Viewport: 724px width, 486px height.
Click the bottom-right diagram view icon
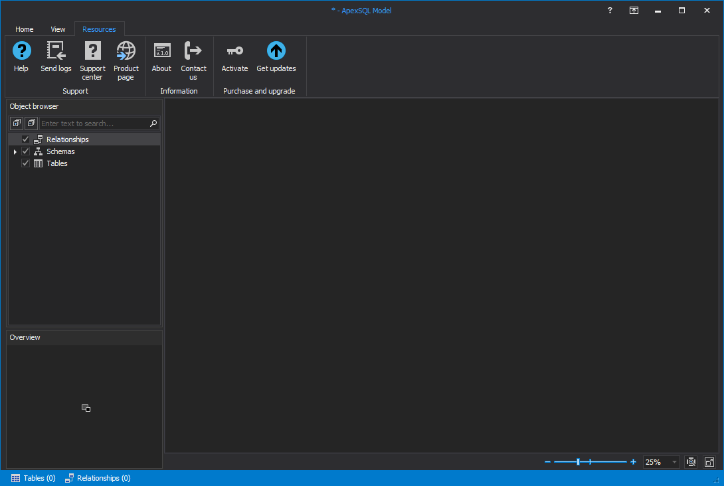[709, 461]
